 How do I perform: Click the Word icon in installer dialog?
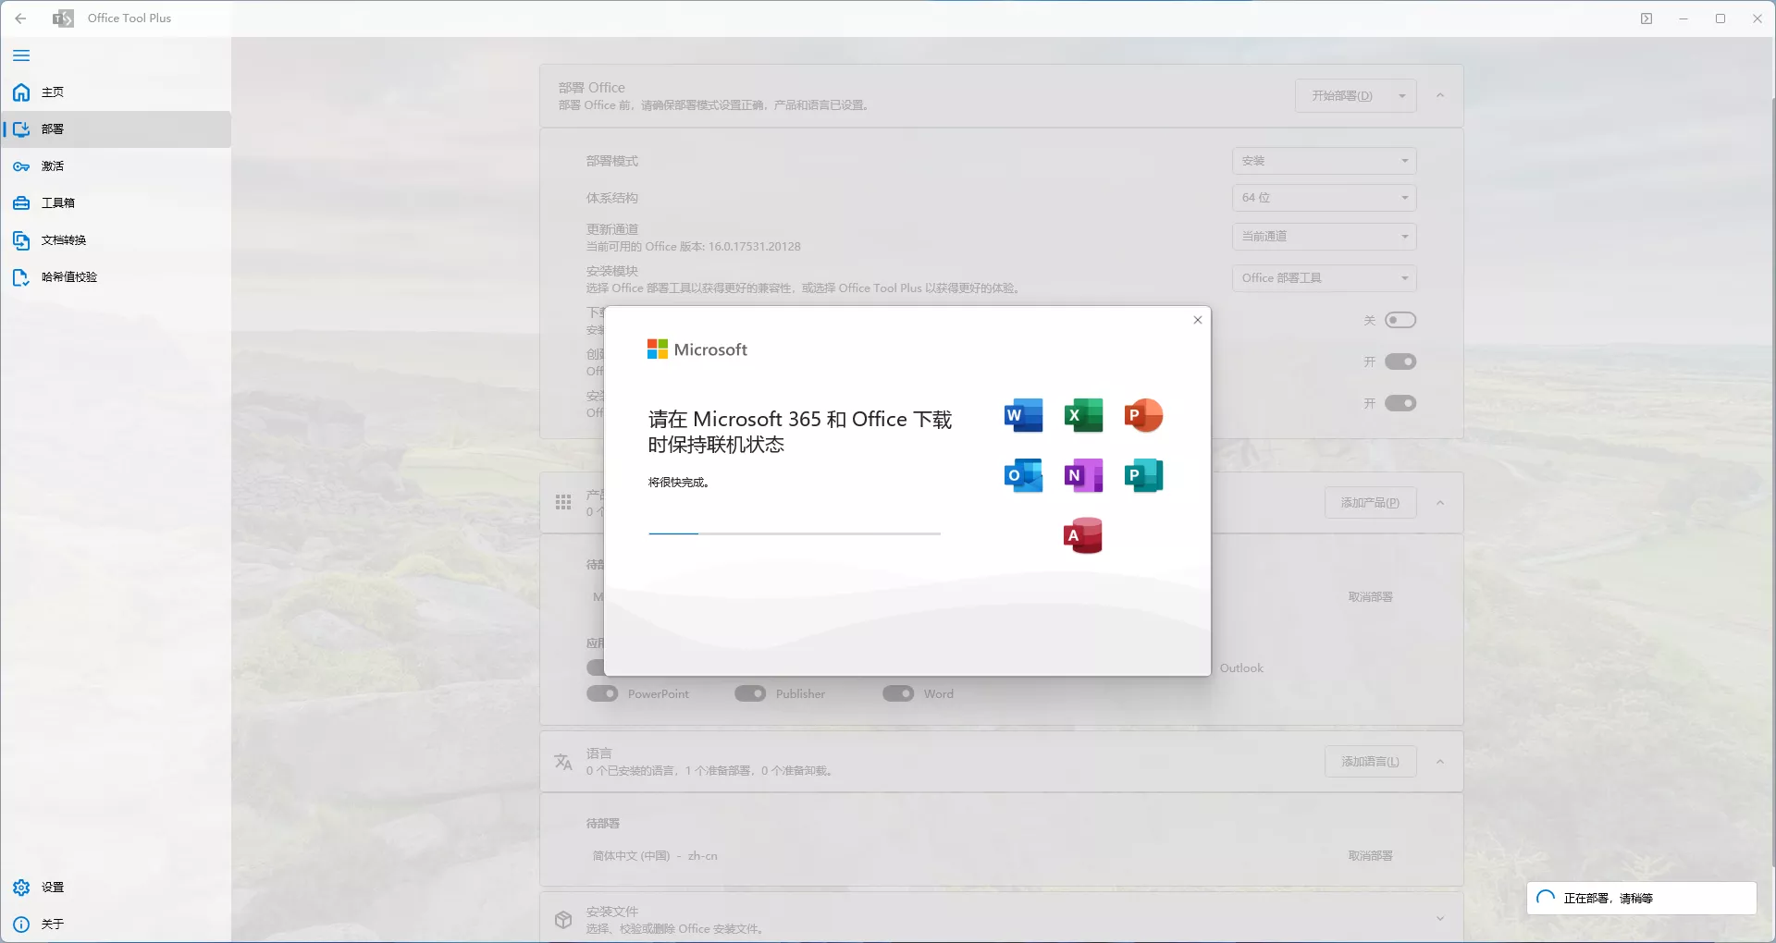click(1023, 416)
